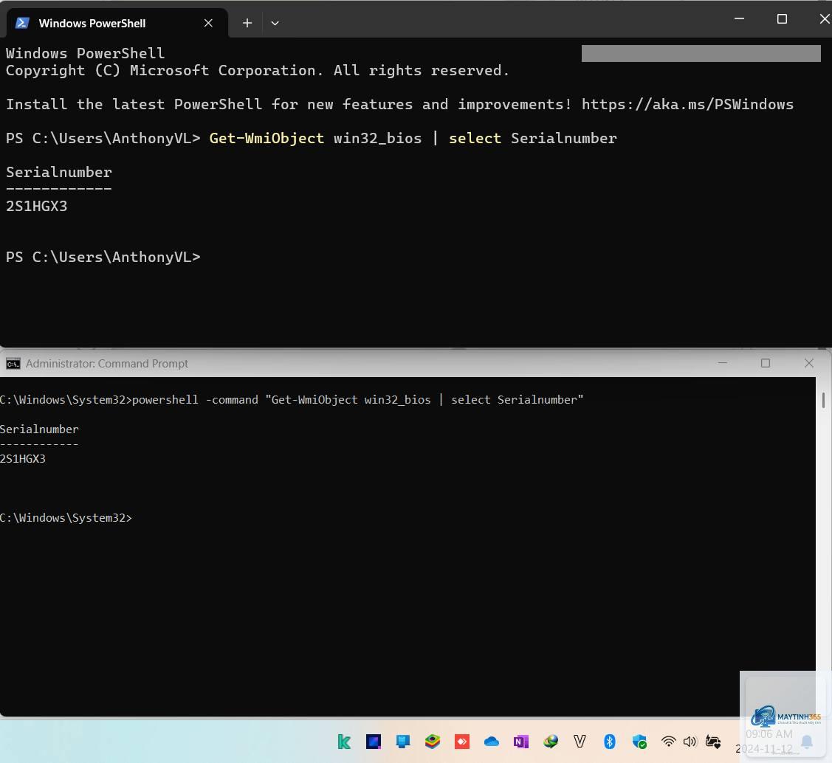Click the last PS C:\Users\AnthonyVL> prompt line
Viewport: 832px width, 763px height.
(103, 257)
